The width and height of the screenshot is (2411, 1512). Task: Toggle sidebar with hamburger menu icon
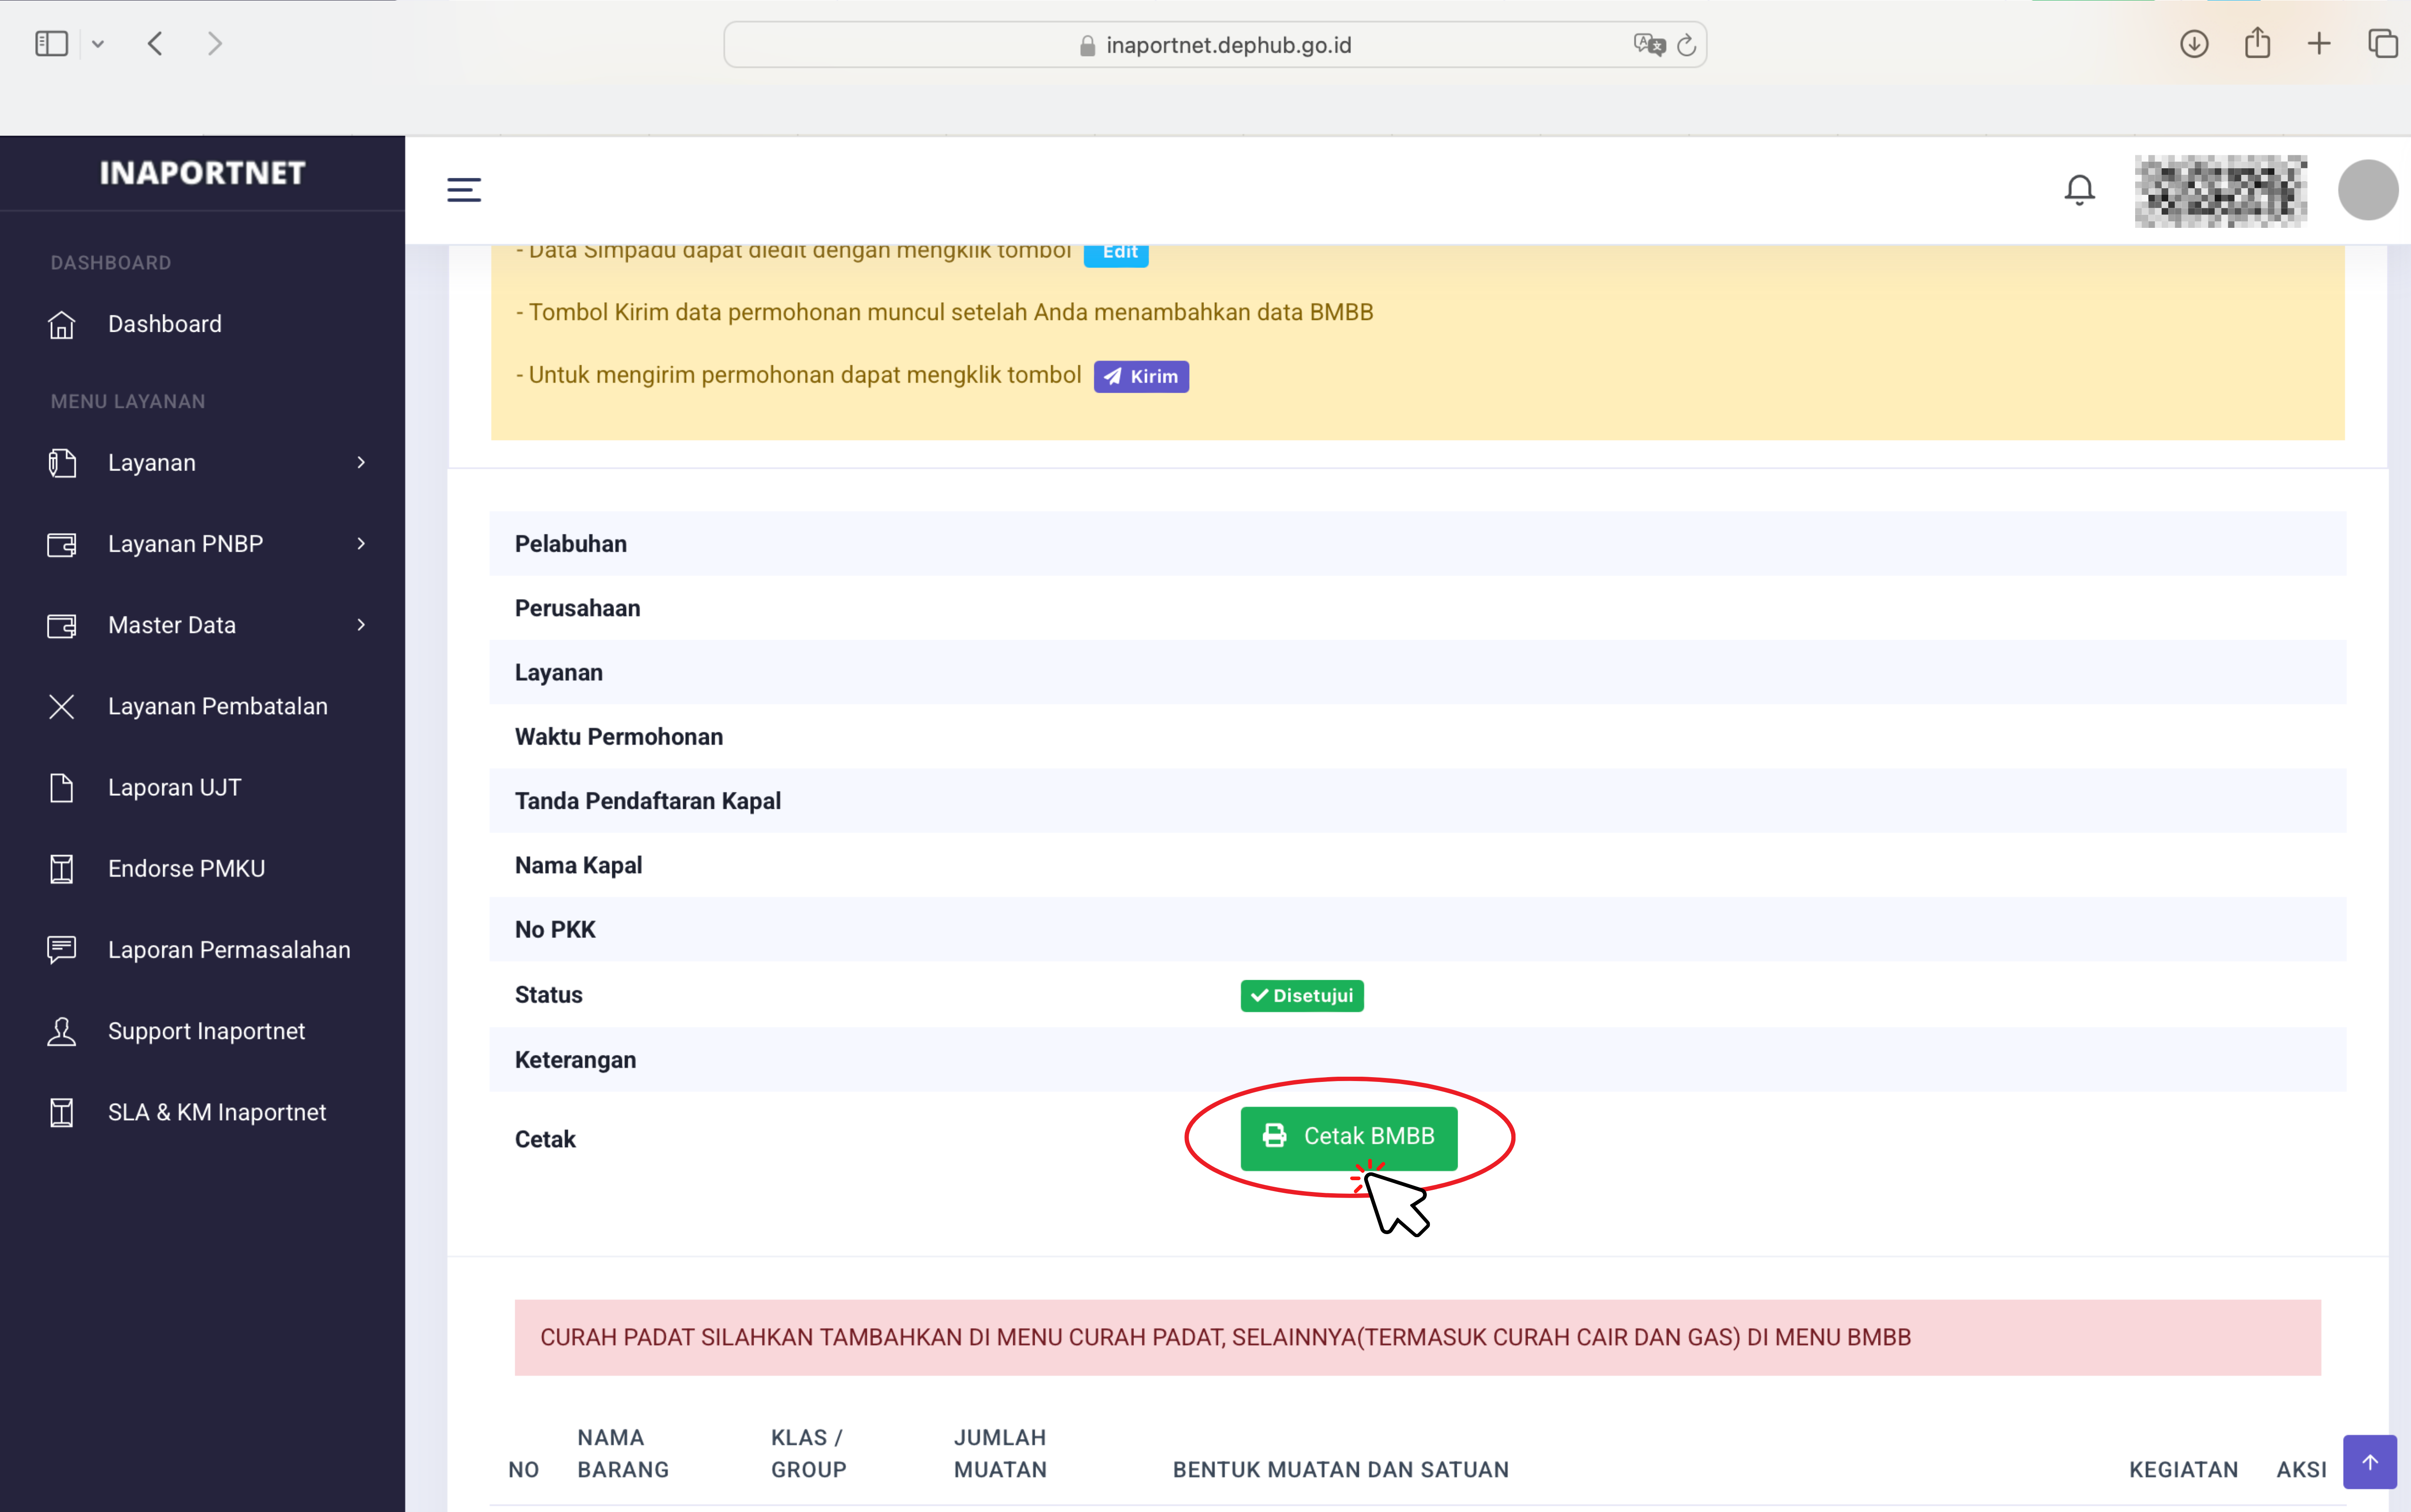(463, 189)
